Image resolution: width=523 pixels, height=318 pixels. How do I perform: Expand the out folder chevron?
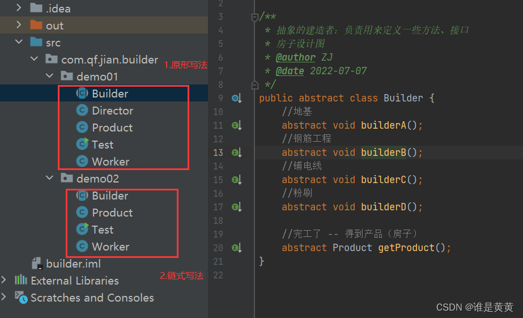(19, 25)
